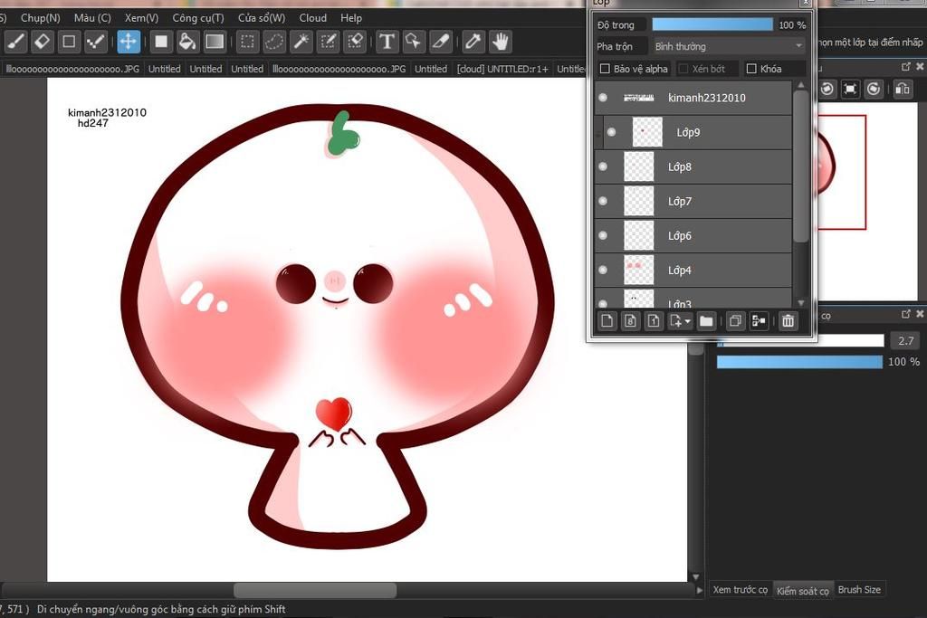
Task: Toggle visibility of layer Lớp9
Action: (x=611, y=132)
